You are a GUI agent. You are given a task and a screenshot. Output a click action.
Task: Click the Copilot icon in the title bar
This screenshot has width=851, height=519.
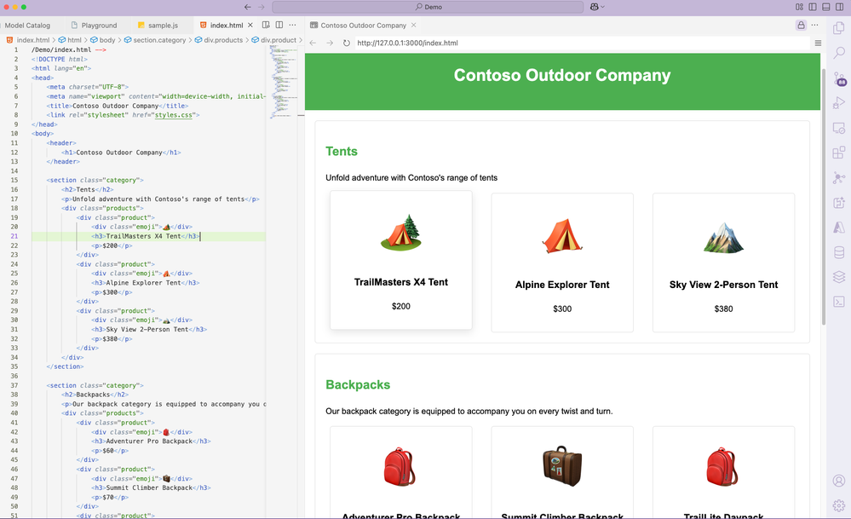595,7
